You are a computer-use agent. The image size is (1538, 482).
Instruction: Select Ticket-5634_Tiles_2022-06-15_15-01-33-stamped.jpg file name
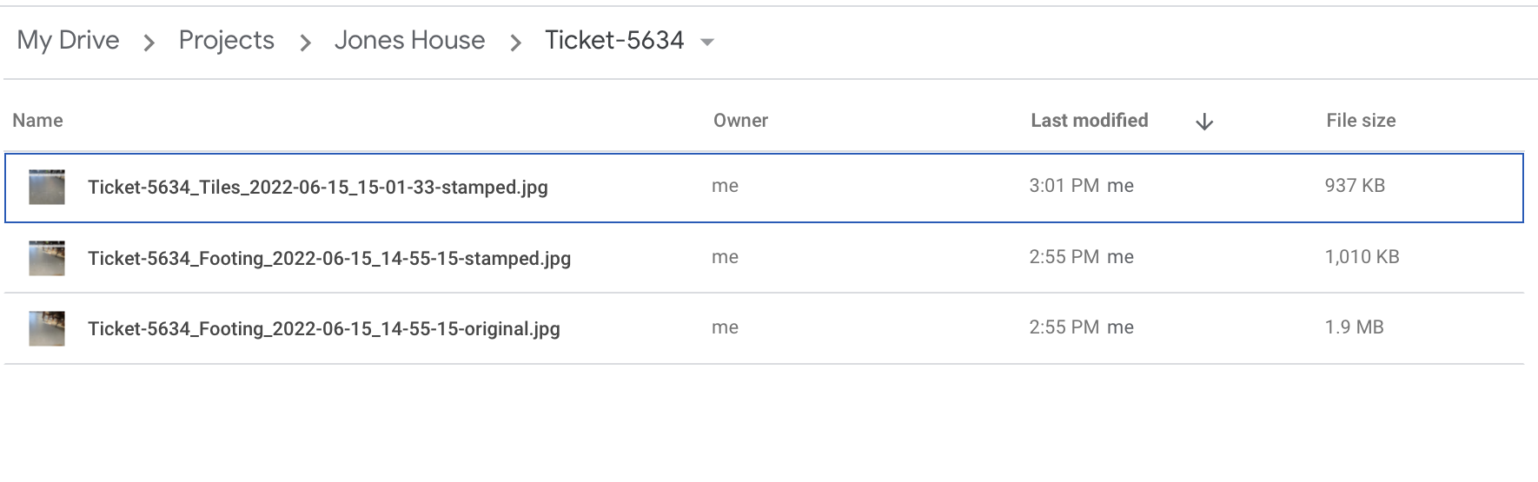coord(317,187)
